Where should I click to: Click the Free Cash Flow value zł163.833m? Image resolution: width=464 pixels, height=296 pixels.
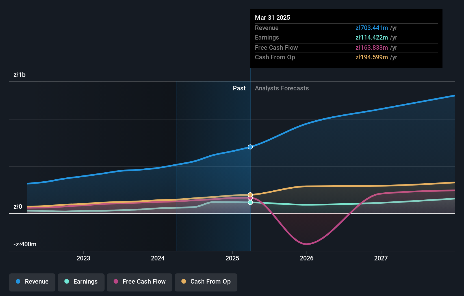click(x=372, y=47)
